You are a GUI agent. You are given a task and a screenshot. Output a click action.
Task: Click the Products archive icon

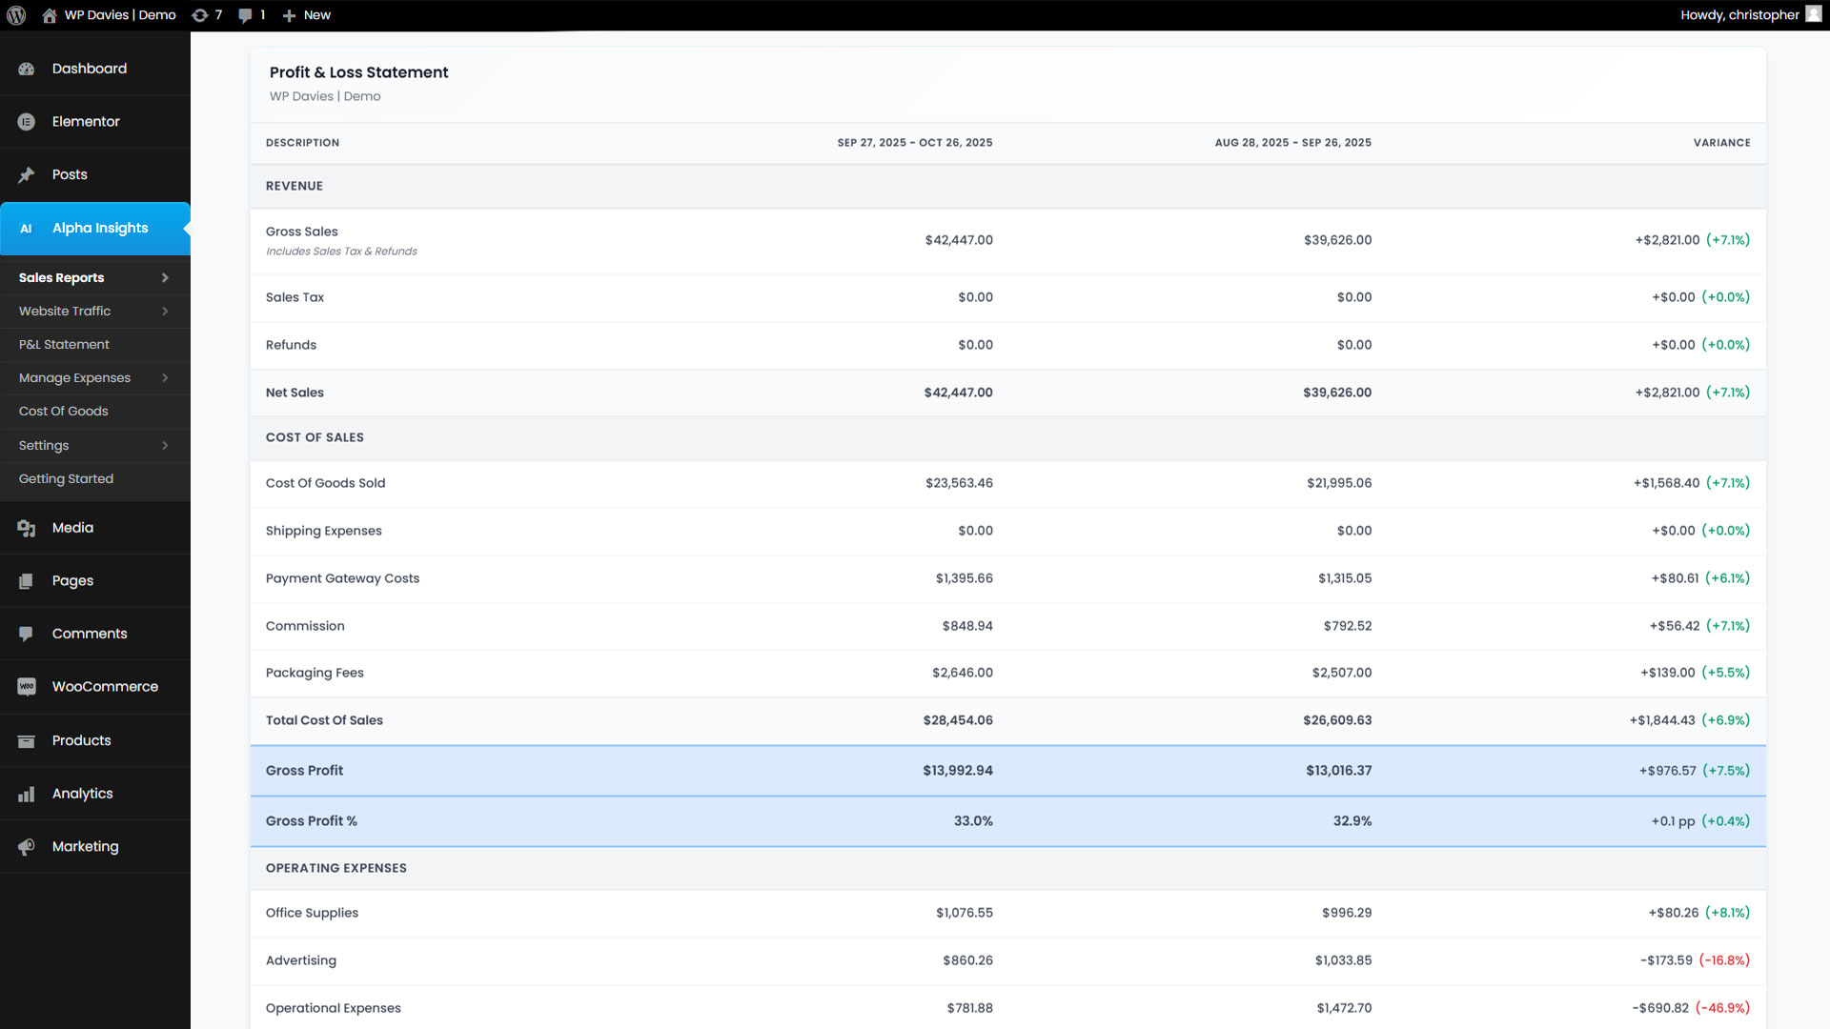(27, 740)
